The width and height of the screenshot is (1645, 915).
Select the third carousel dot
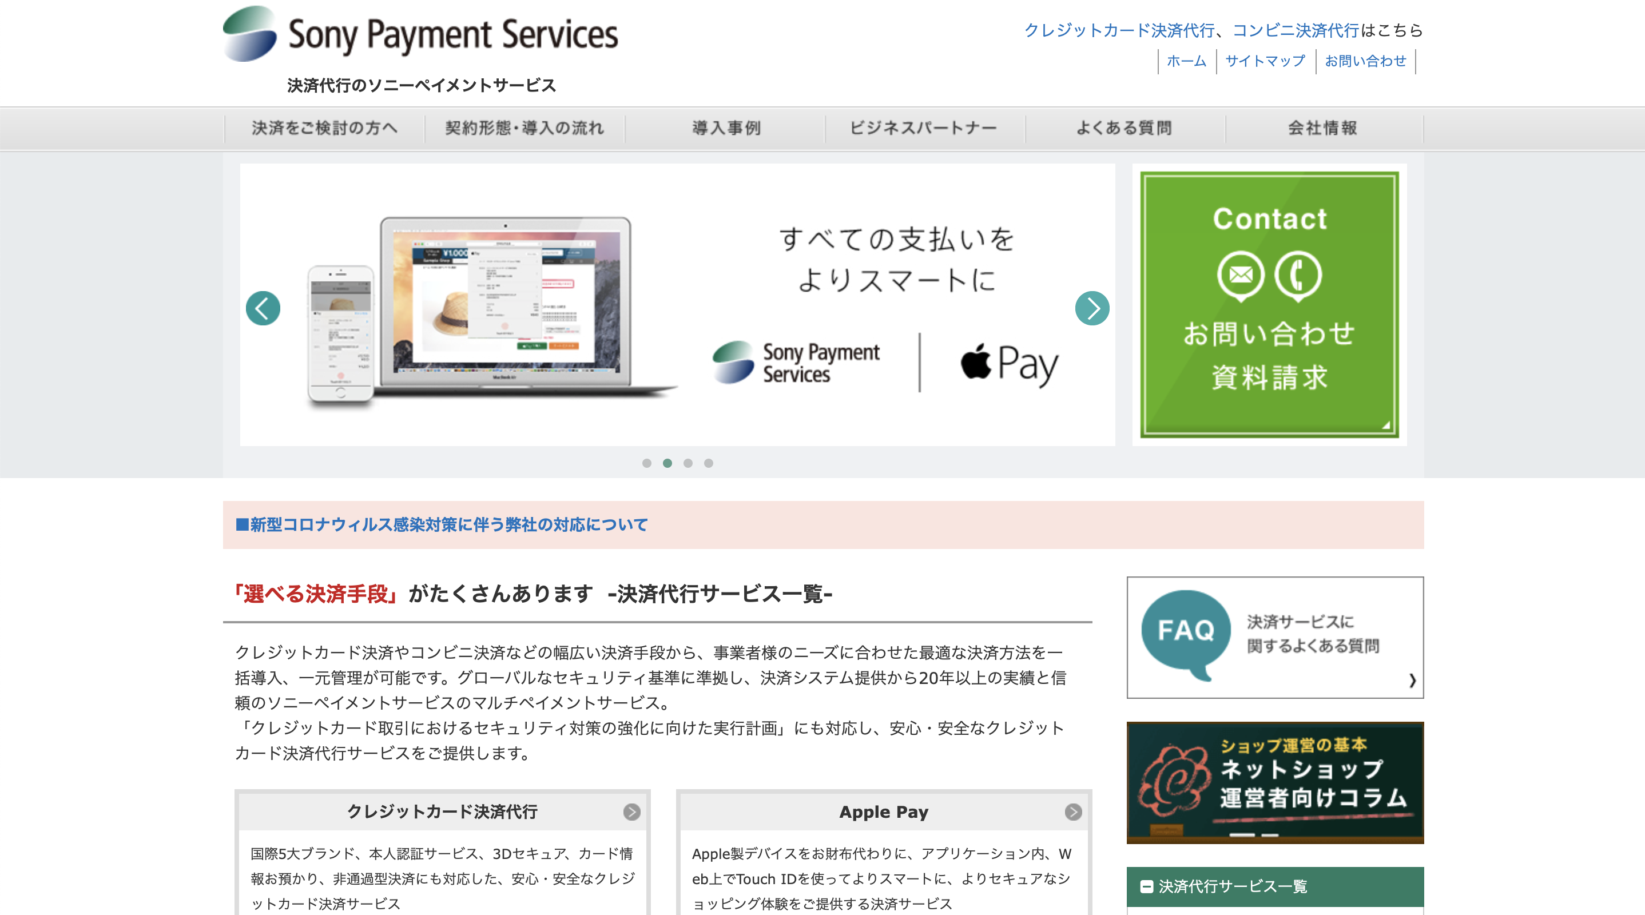coord(688,463)
